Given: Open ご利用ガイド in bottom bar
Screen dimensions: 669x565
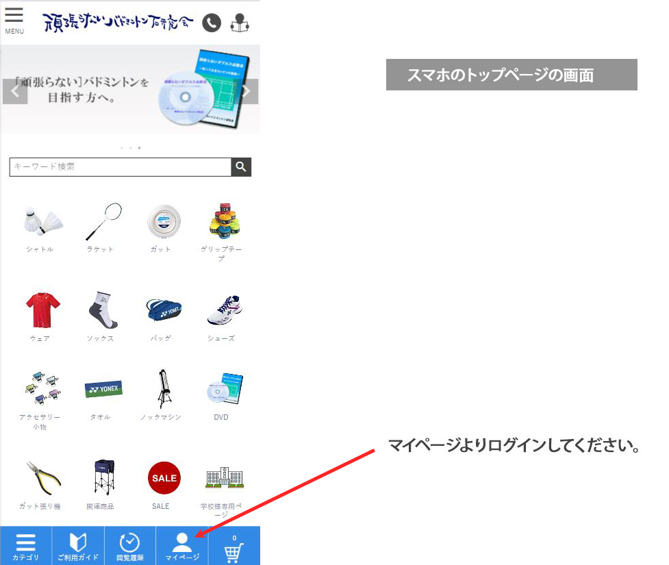Looking at the screenshot, I should (x=78, y=546).
